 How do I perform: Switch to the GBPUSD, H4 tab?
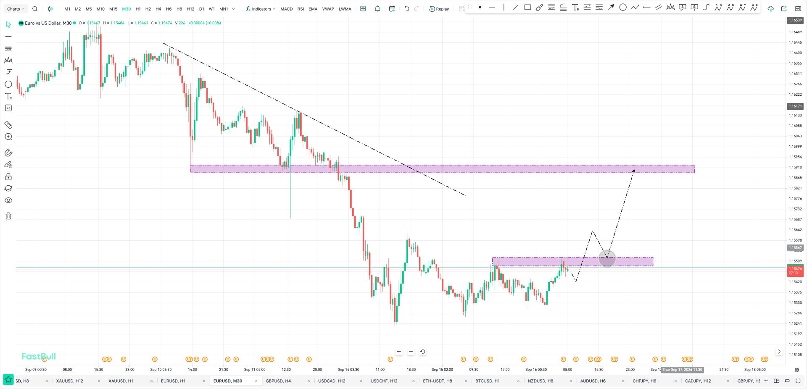point(278,381)
